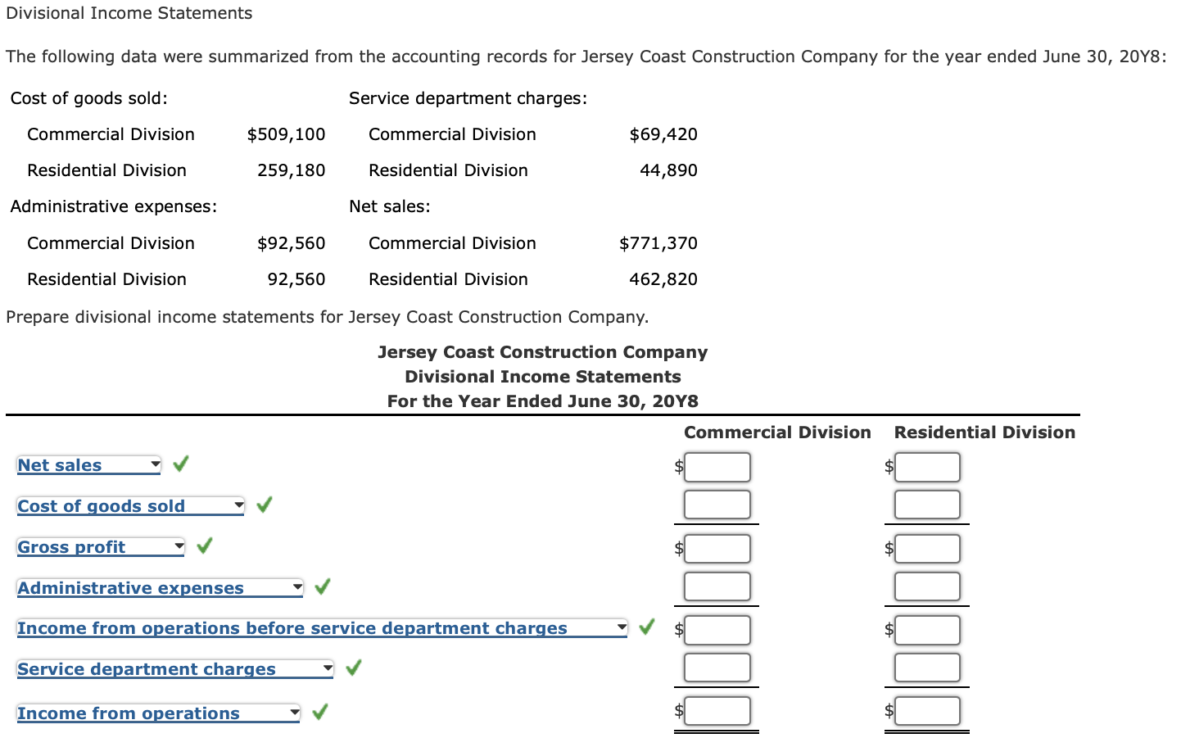This screenshot has width=1181, height=747.
Task: Open the Service department charges dropdown
Action: pyautogui.click(x=328, y=668)
